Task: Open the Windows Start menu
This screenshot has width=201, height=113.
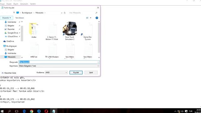Action: (x=2, y=111)
